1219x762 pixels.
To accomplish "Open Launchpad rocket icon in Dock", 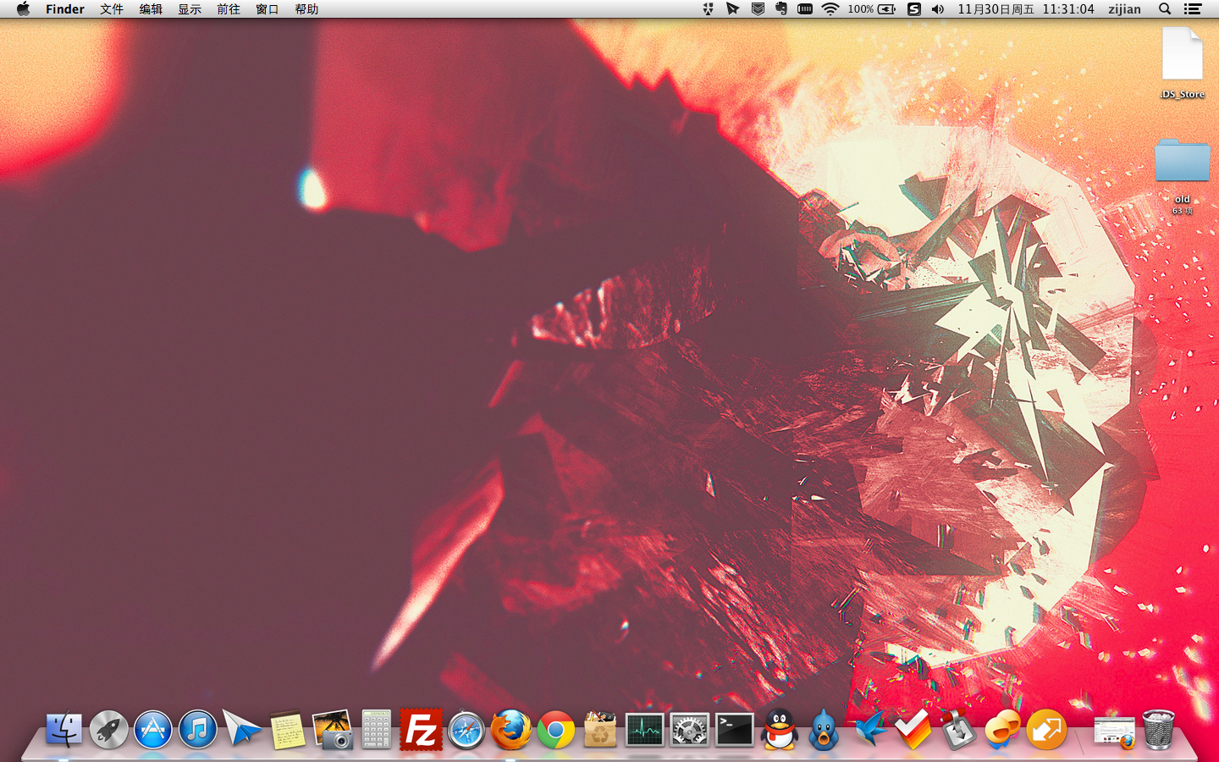I will coord(108,729).
